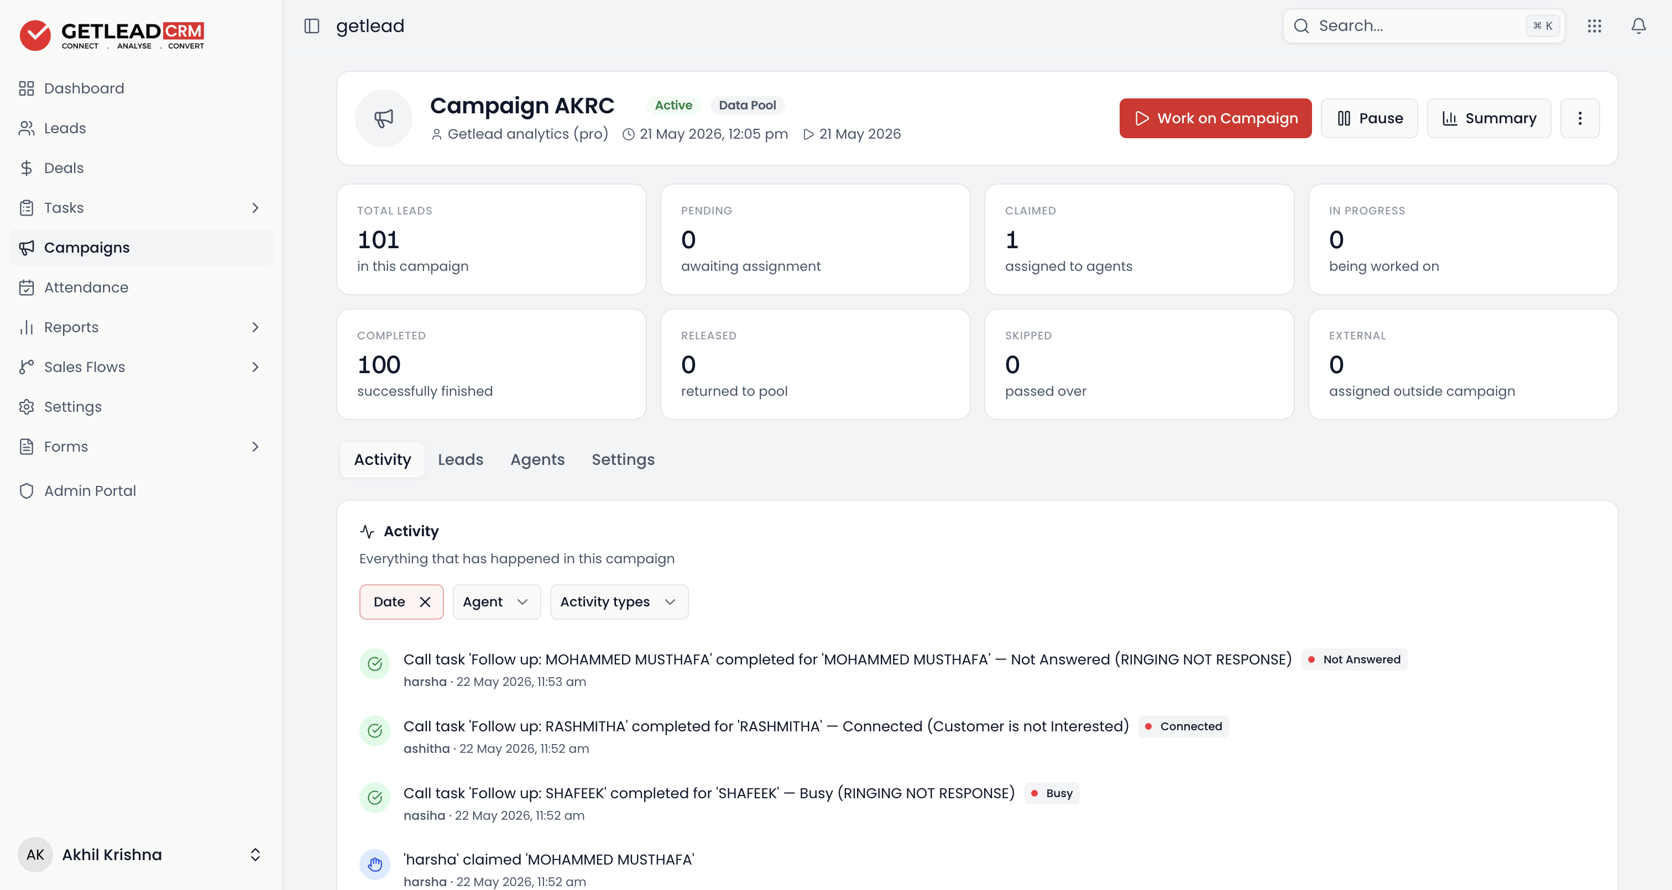Click green check icon for SHAFEEK task
Viewport: 1672px width, 890px height.
(x=374, y=797)
